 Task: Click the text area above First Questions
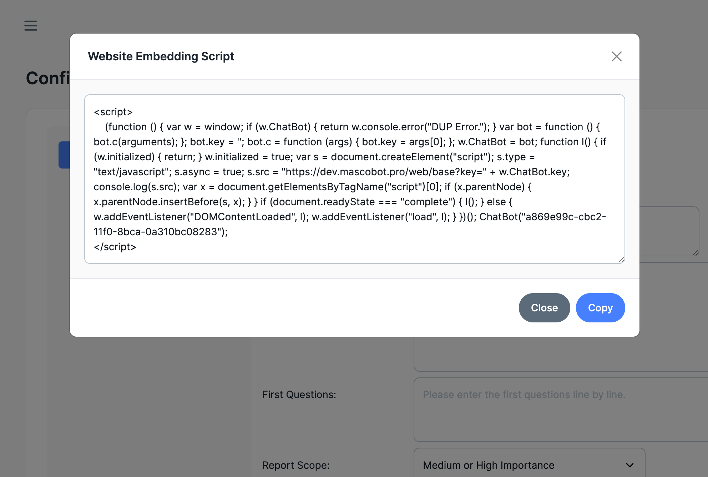(560, 353)
